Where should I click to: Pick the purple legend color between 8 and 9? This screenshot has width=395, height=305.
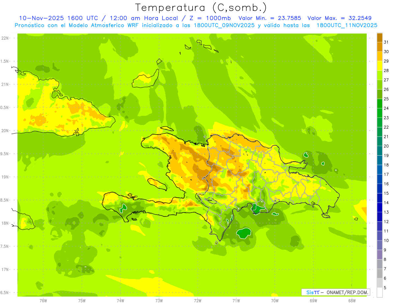click(380, 255)
